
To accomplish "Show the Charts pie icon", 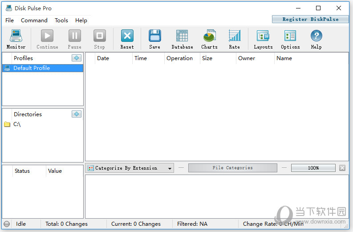I will point(209,39).
